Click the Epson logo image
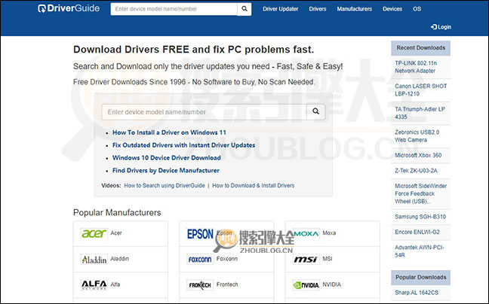489x304 pixels. [x=200, y=234]
